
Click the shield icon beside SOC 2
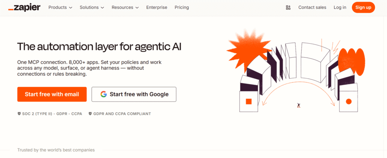(x=19, y=114)
